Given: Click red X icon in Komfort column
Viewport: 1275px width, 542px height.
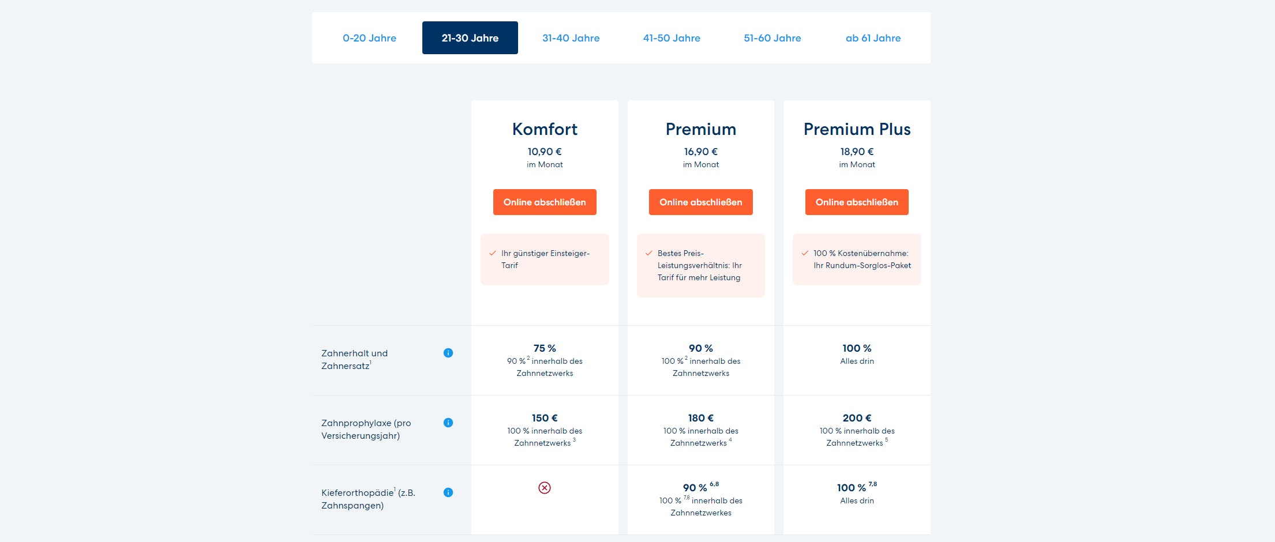Looking at the screenshot, I should (x=545, y=488).
